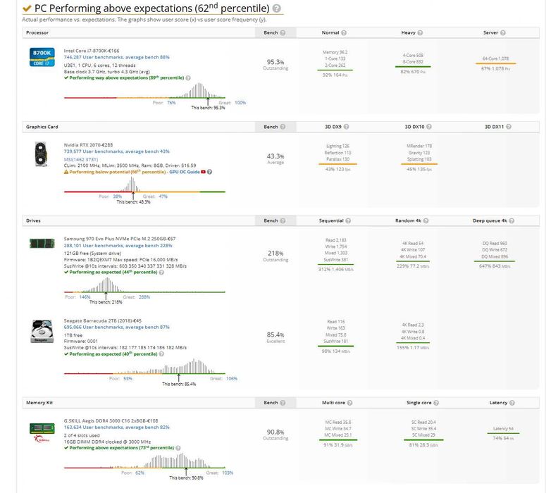Click the help icon beside PC Performing above expectations
Image resolution: width=551 pixels, height=493 pixels.
click(277, 8)
